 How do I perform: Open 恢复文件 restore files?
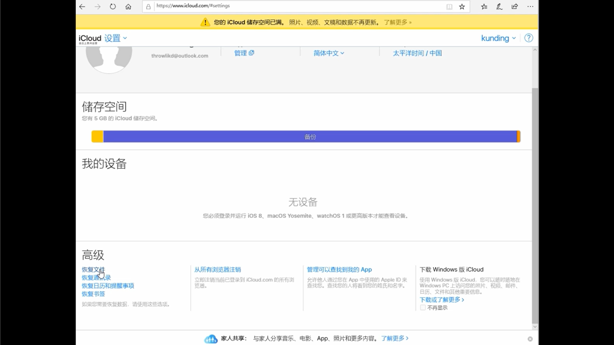(x=93, y=270)
